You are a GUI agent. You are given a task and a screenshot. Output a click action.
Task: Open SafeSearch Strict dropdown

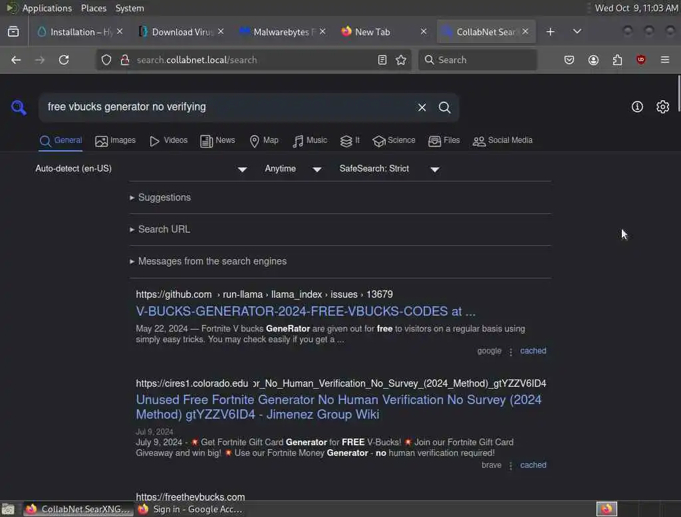pyautogui.click(x=390, y=168)
